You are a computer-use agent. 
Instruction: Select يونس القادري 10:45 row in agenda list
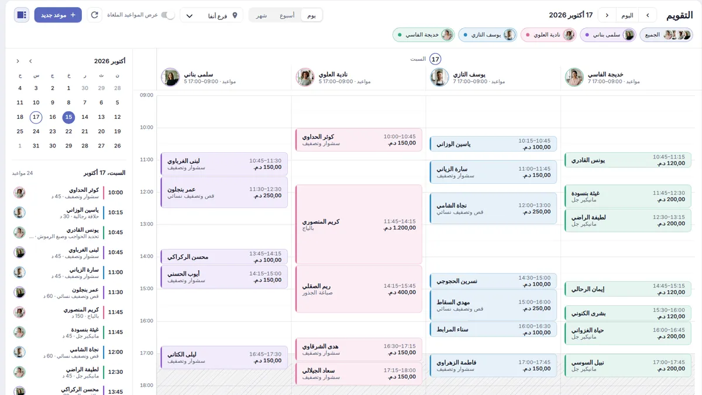(69, 232)
